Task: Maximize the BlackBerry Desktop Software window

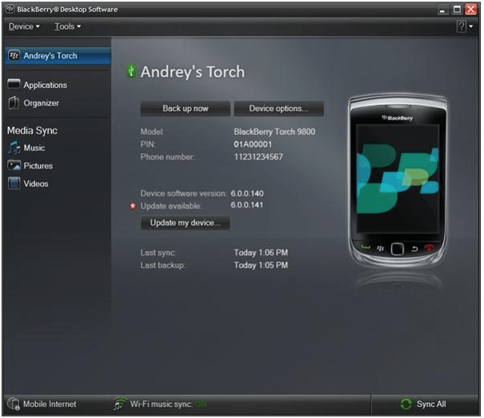Action: [x=457, y=10]
